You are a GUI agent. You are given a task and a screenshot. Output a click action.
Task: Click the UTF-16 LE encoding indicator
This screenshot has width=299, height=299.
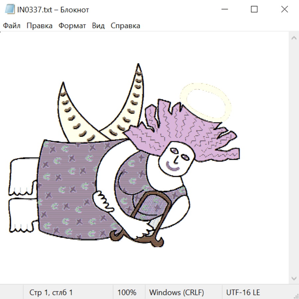(x=243, y=292)
